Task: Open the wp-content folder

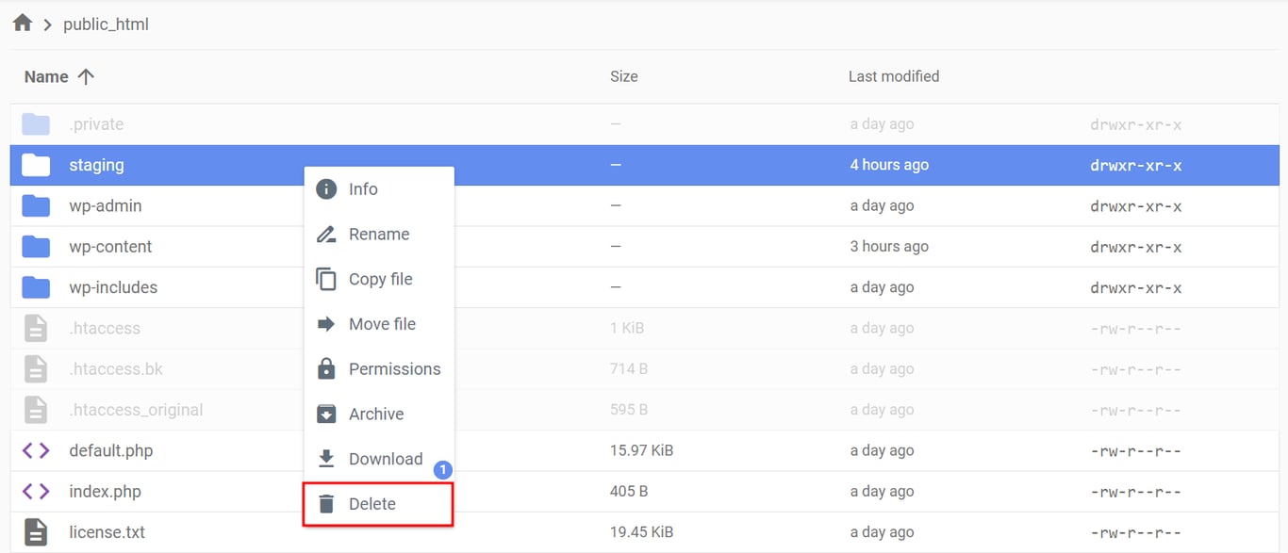Action: (110, 246)
